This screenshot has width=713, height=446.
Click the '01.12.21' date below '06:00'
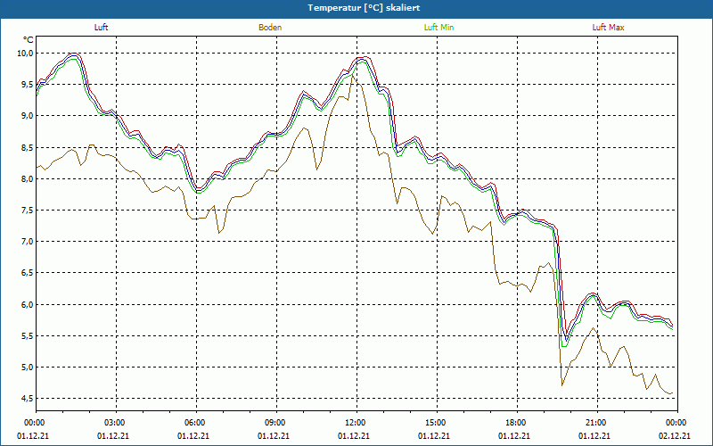pos(193,435)
